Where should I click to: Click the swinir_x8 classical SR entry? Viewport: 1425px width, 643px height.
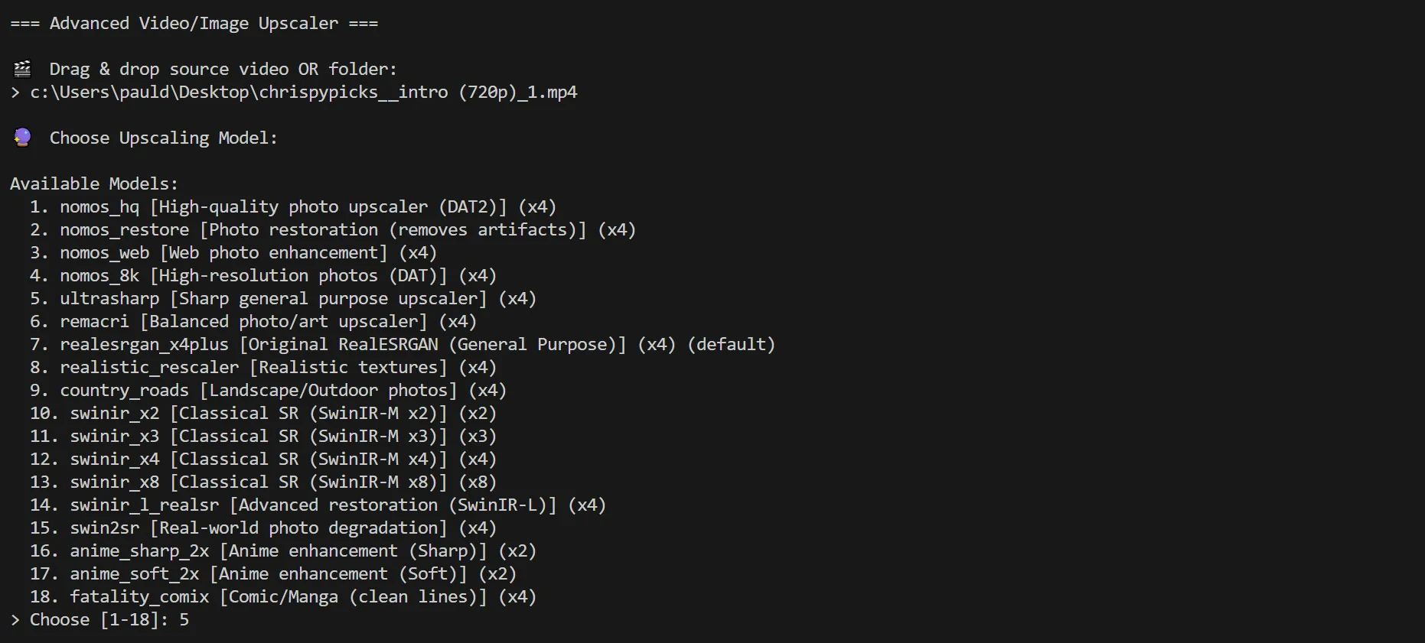click(x=262, y=482)
